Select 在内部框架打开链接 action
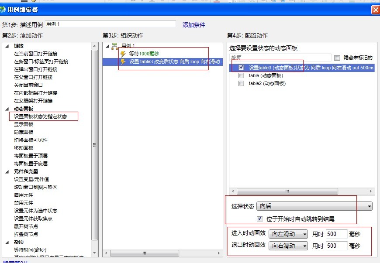Image resolution: width=380 pixels, height=263 pixels. 36,93
